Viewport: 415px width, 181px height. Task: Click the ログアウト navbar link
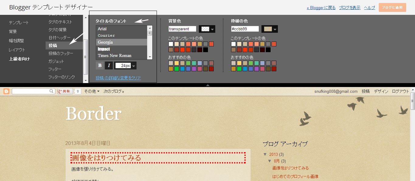tap(400, 91)
